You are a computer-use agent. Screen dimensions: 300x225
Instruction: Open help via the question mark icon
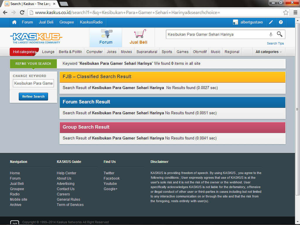pos(281,22)
